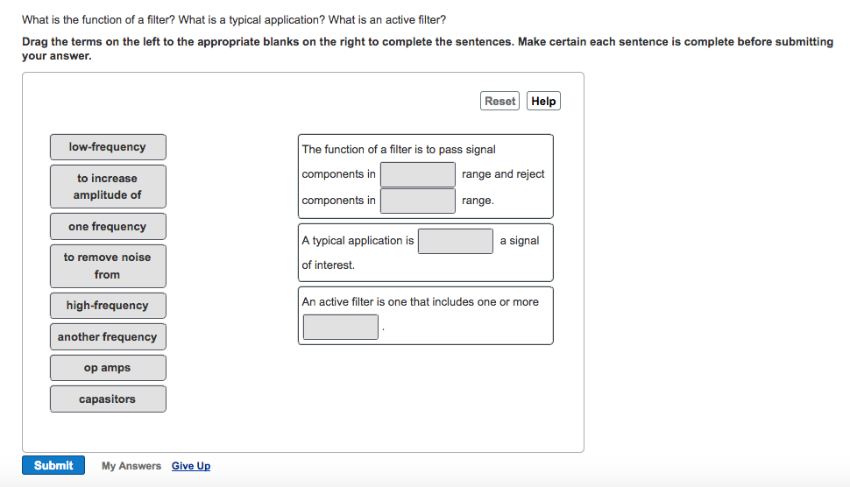Screen dimensions: 850x487
Task: Select the capasitors term tile
Action: pyautogui.click(x=108, y=399)
